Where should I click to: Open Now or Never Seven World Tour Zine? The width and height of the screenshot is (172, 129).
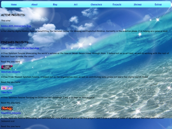tap(20, 48)
